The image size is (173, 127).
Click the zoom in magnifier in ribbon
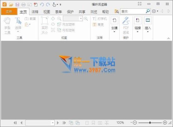(x=86, y=19)
